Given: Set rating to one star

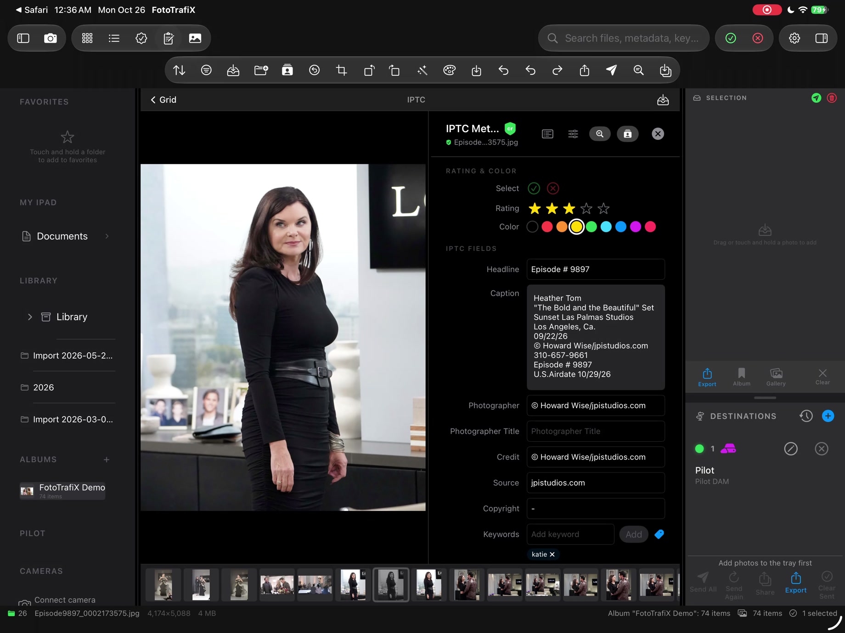Looking at the screenshot, I should tap(535, 209).
